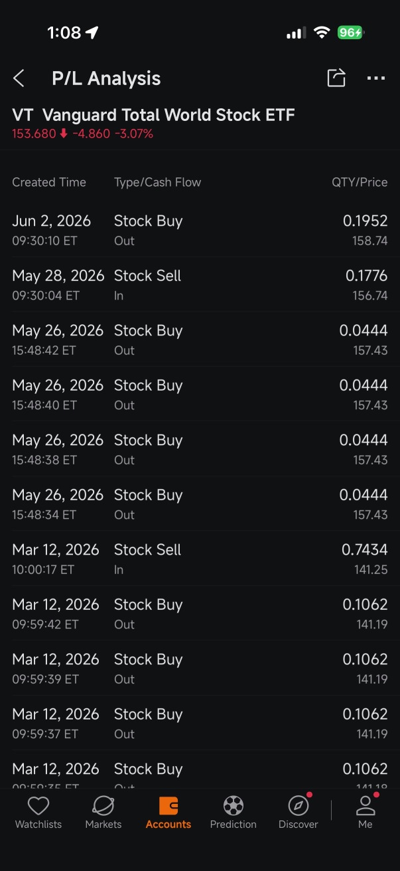Open Jun 2, 2026 Stock Buy transaction
The height and width of the screenshot is (871, 400).
click(200, 230)
